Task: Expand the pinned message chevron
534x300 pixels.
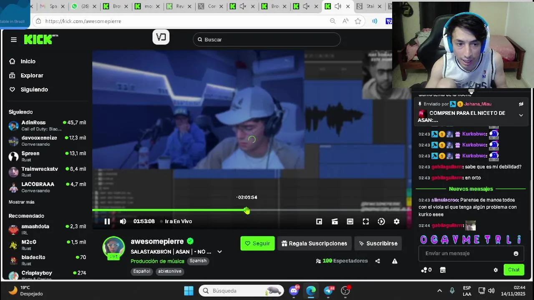Action: tap(521, 115)
